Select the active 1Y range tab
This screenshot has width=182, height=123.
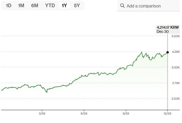click(64, 5)
